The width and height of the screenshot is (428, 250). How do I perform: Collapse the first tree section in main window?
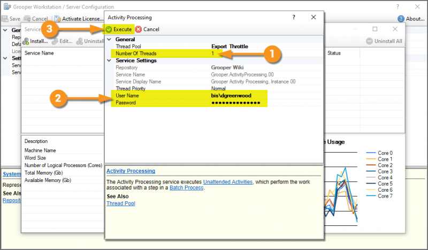5,30
